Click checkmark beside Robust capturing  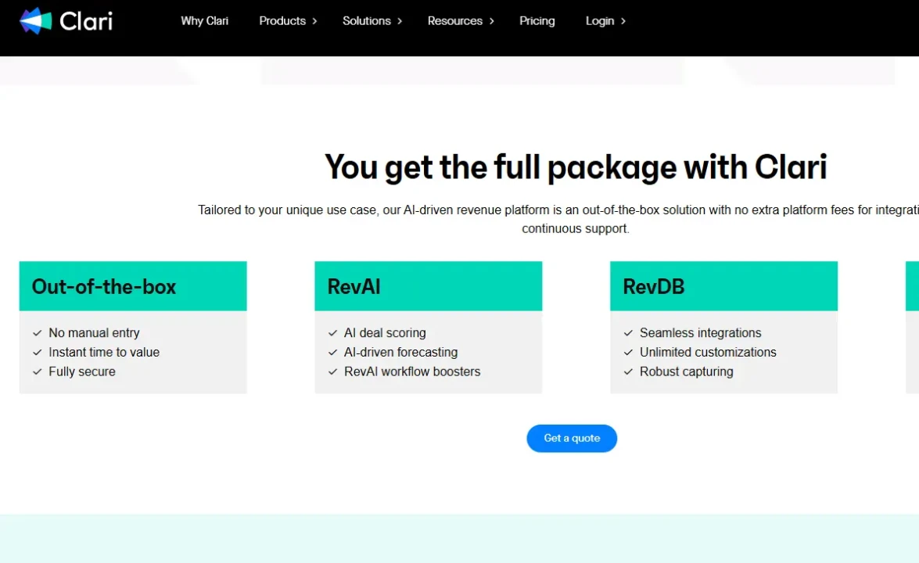[628, 371]
